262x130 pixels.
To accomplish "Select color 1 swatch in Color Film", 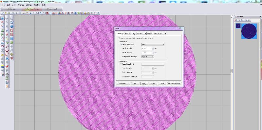I will [238, 26].
